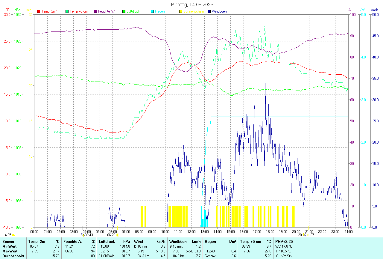Click the cyan Regen legend swatch

tap(152, 11)
